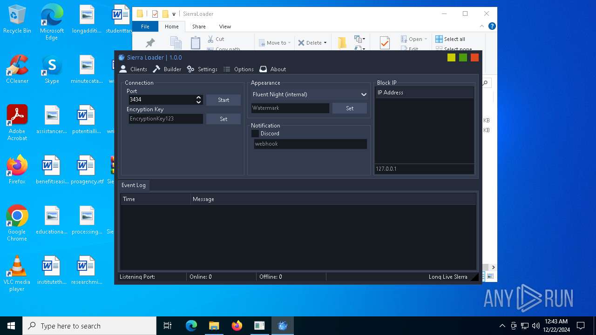Open the Windows Start button

(11, 326)
